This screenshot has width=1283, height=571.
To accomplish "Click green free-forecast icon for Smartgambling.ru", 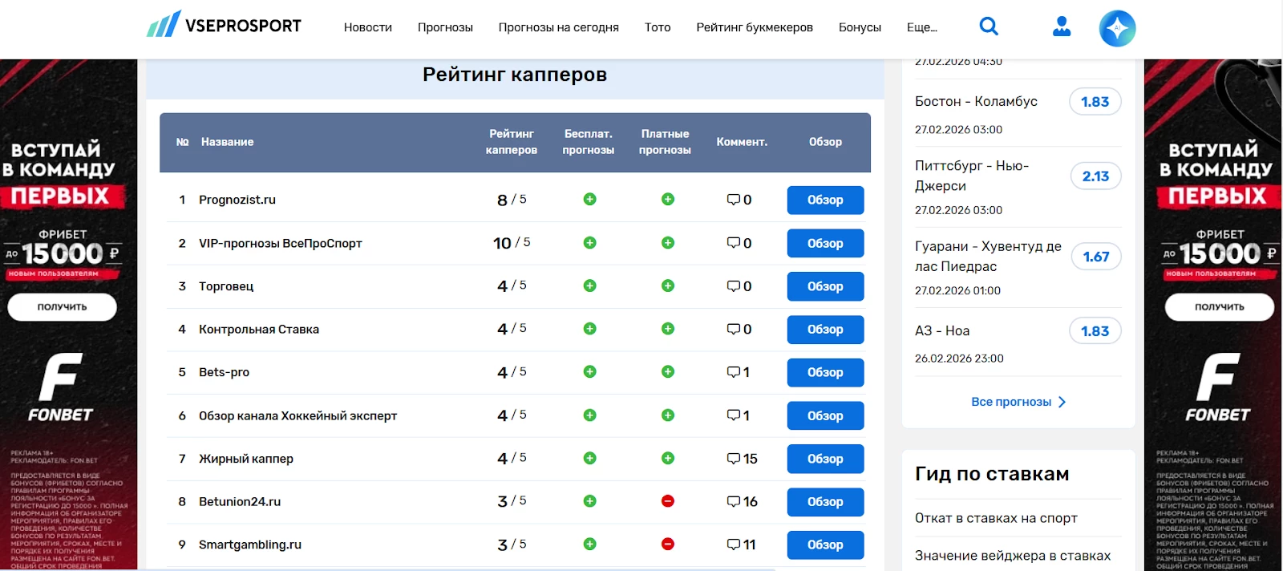I will pyautogui.click(x=589, y=544).
